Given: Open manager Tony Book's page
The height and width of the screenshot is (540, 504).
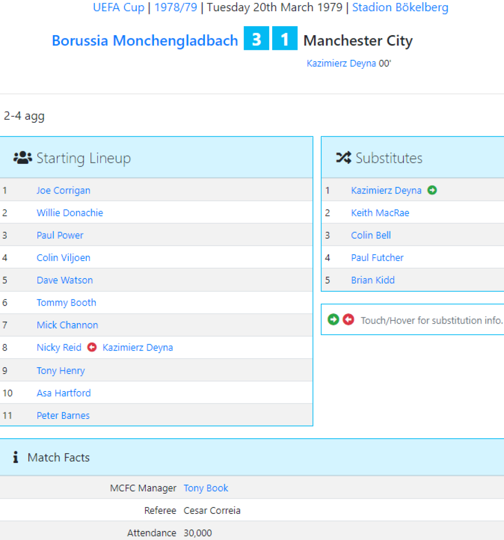Looking at the screenshot, I should (206, 488).
